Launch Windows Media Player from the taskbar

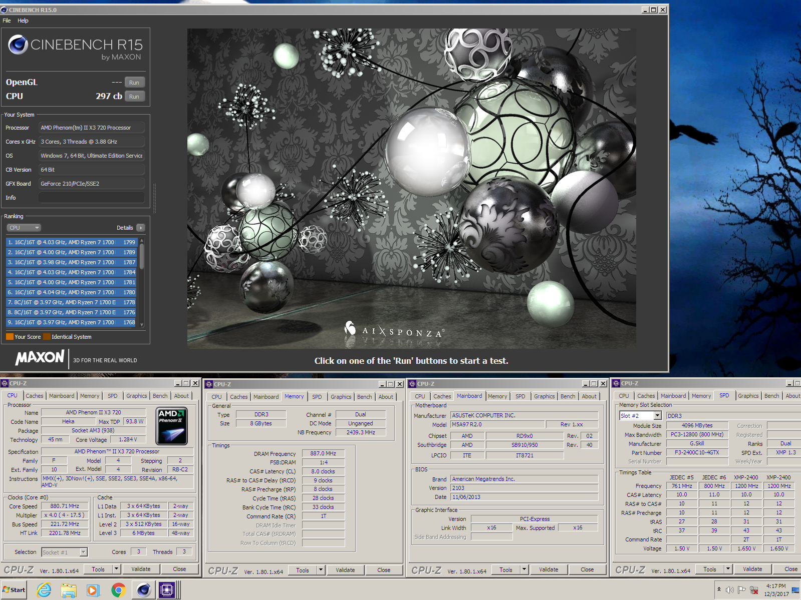(x=93, y=590)
